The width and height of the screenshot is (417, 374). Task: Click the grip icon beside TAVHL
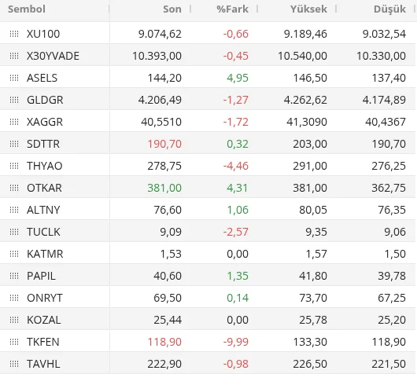pos(14,364)
